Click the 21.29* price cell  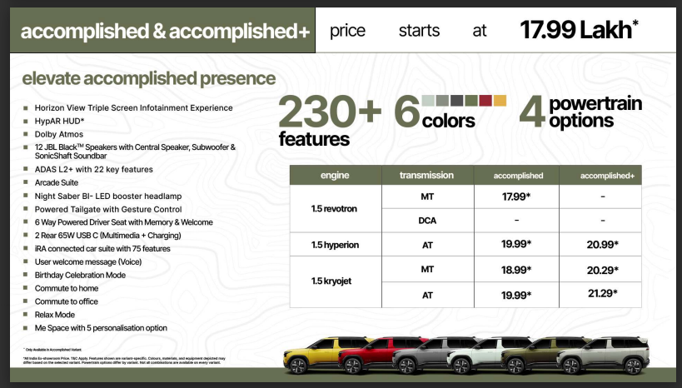tap(600, 295)
